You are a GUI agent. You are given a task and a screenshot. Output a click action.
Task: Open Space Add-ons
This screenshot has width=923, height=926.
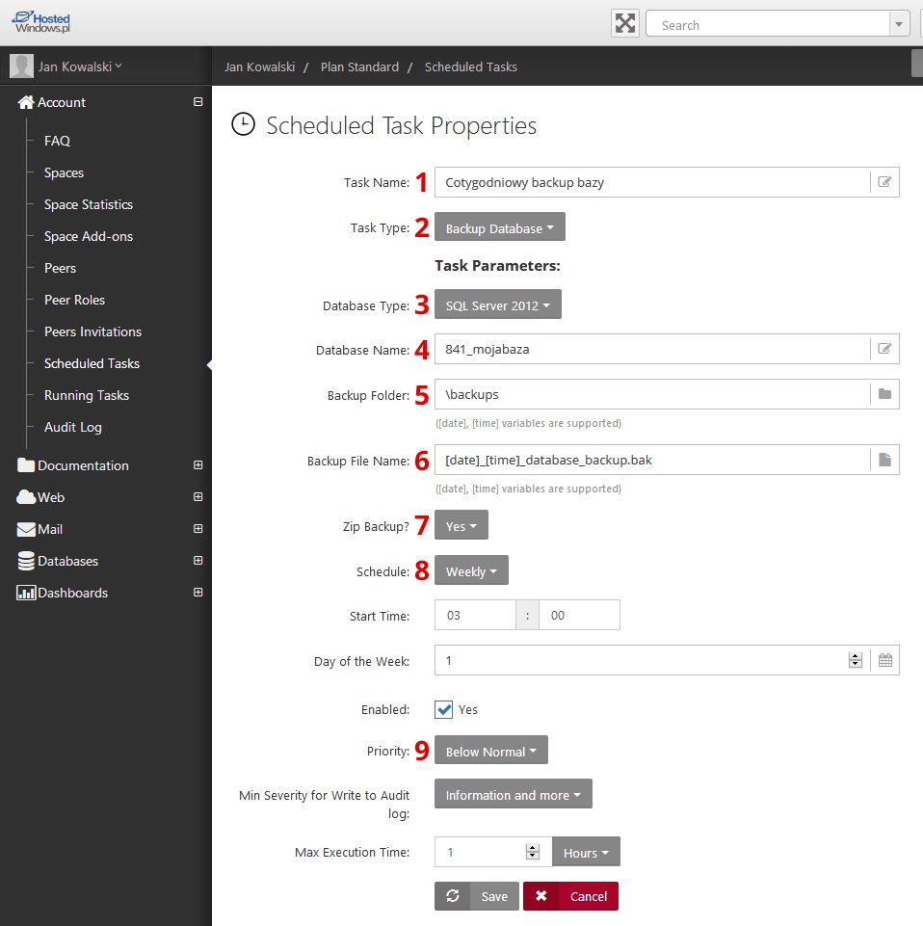pyautogui.click(x=89, y=236)
